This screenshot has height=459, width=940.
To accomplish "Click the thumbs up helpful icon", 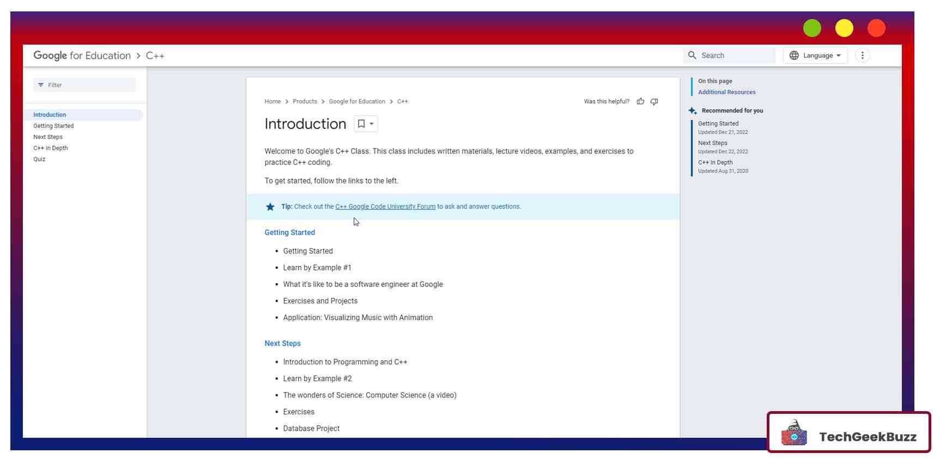I will 640,102.
